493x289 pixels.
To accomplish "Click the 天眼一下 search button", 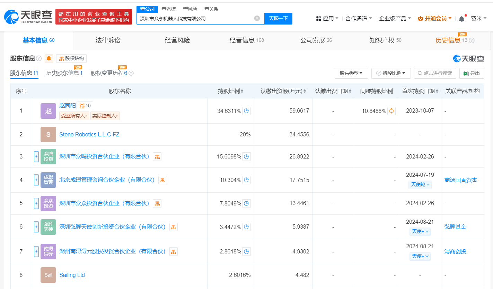I will [278, 18].
